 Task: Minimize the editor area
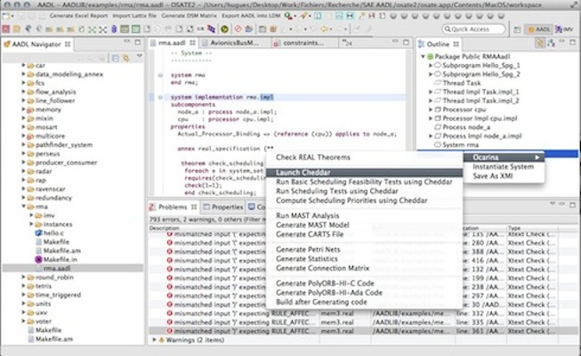coord(395,43)
